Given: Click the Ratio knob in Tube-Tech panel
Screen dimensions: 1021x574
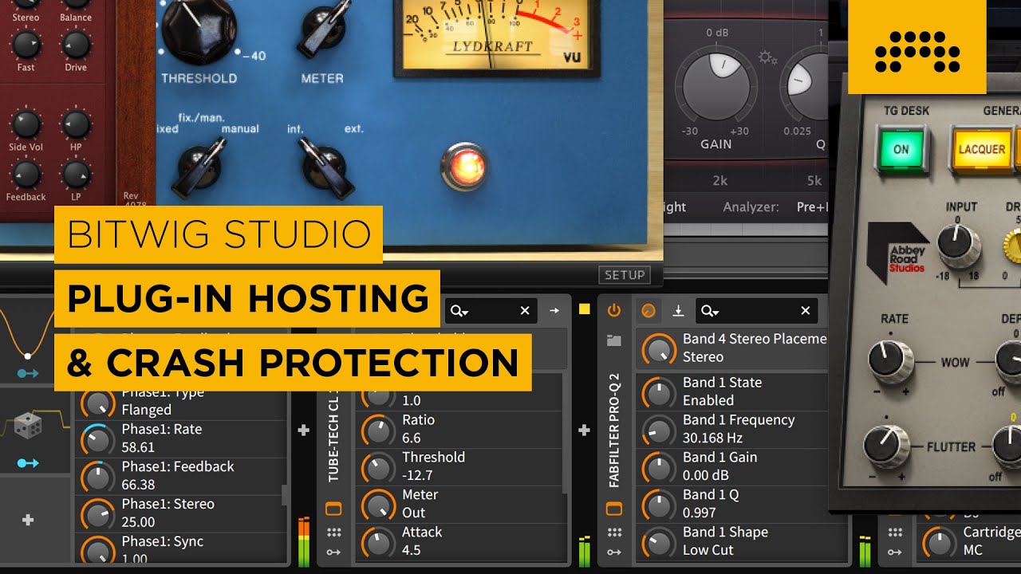Looking at the screenshot, I should click(378, 430).
